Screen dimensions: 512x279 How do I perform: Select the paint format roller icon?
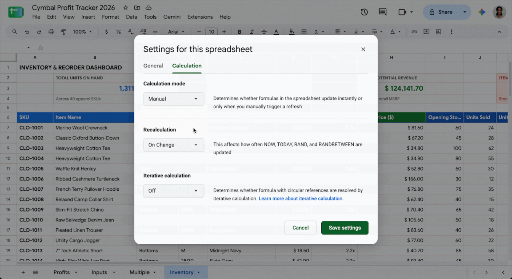63,32
